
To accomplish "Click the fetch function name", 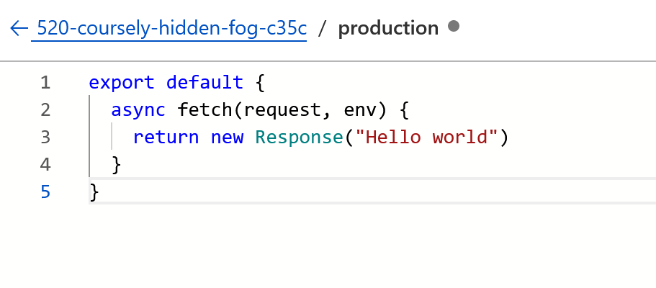I will [205, 110].
